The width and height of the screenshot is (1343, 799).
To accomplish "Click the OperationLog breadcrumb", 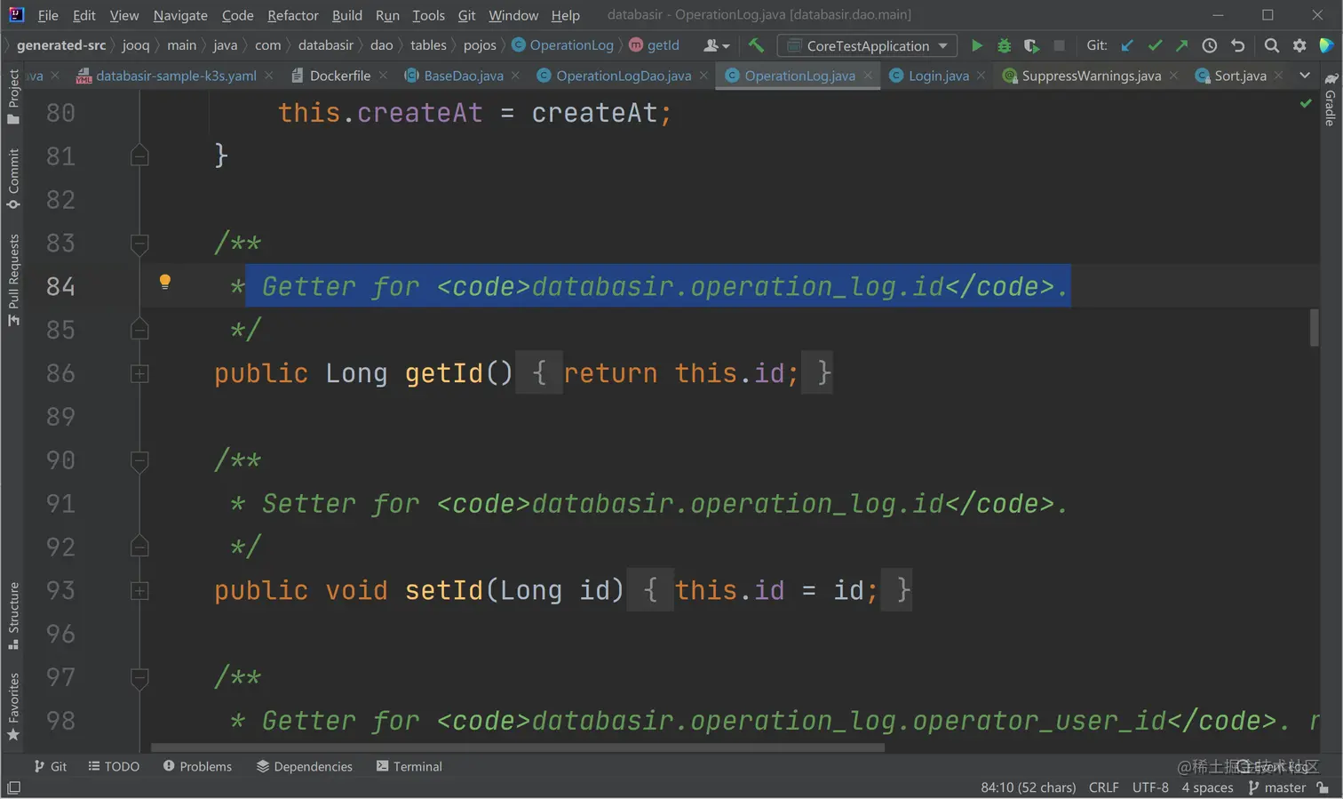I will click(x=563, y=45).
